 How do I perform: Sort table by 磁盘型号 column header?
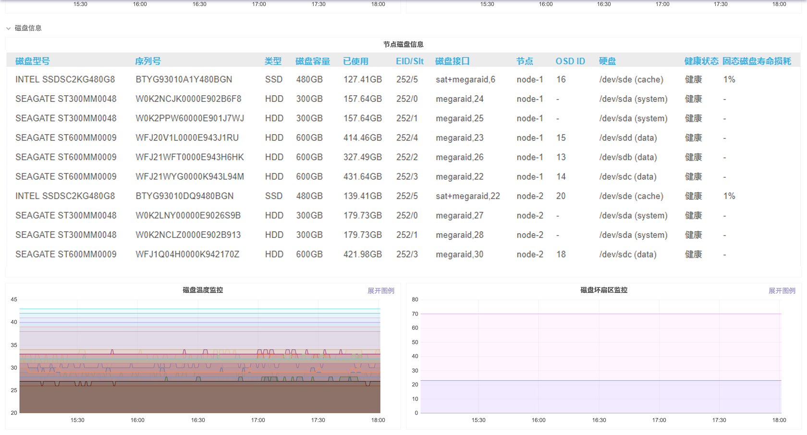click(x=33, y=61)
